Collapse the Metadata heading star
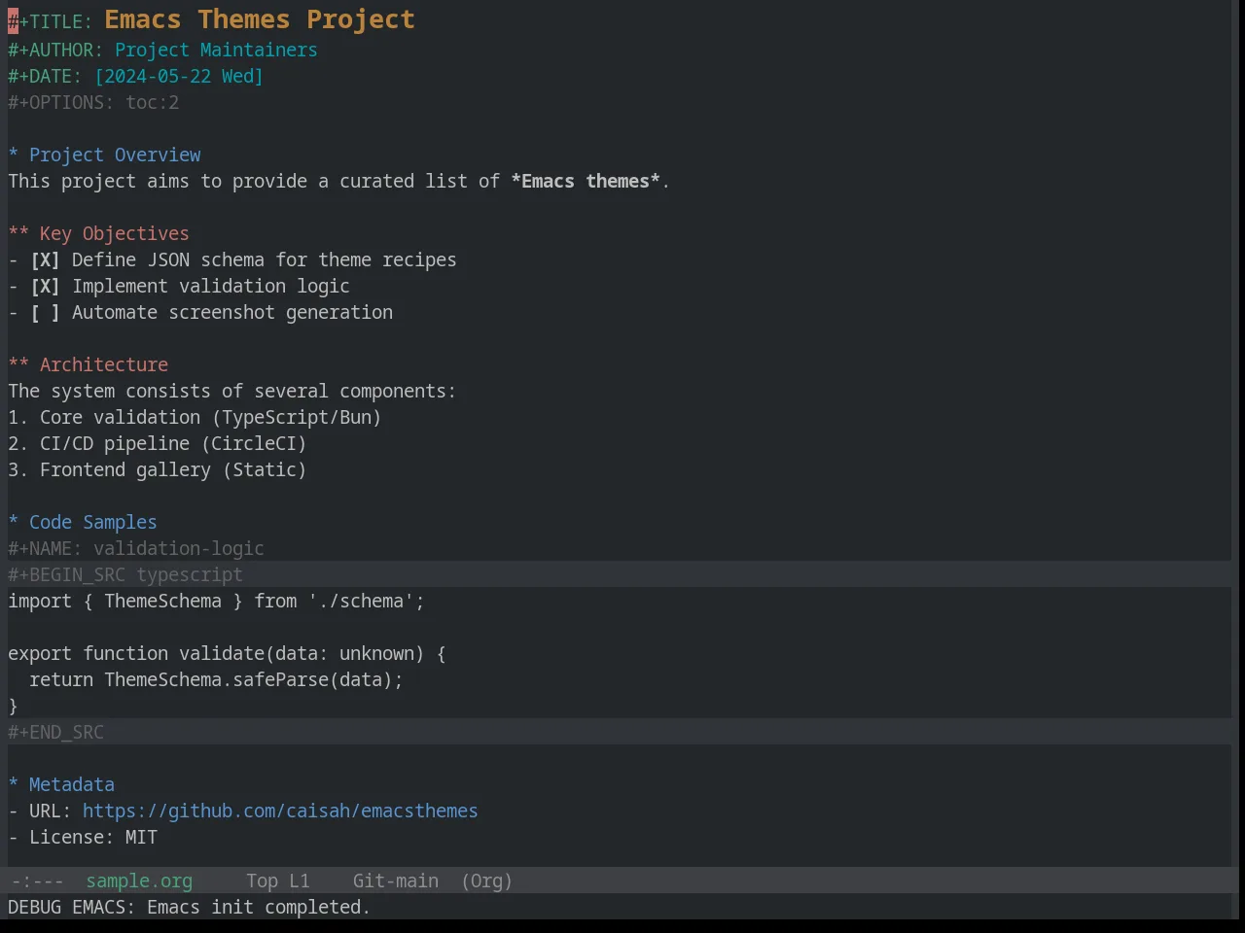The width and height of the screenshot is (1245, 933). [14, 785]
